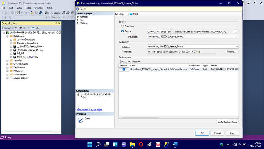Viewport: 264px width, 149px height.
Task: Open the Opera browser from the taskbar
Action: (141, 144)
